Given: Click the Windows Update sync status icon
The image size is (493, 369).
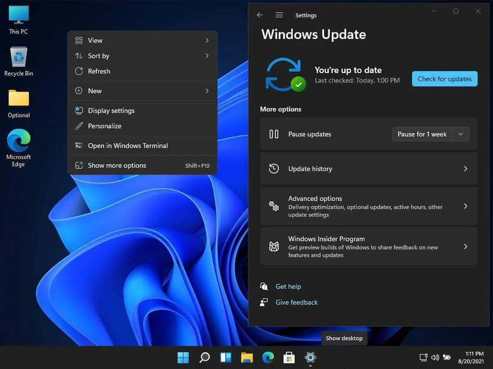Looking at the screenshot, I should click(285, 74).
